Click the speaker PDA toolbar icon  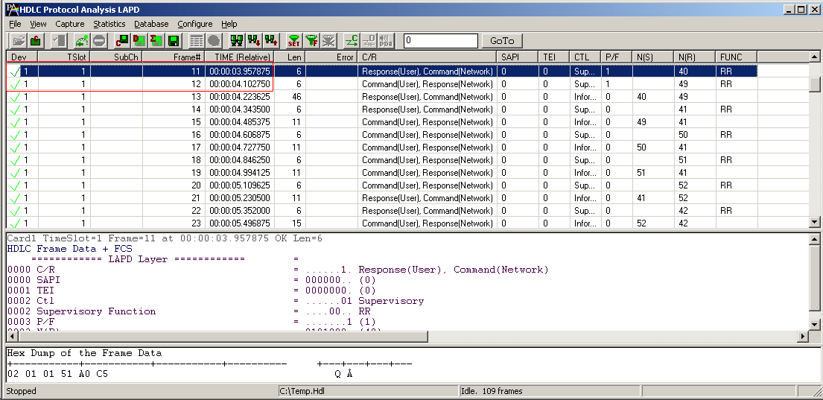(386, 40)
